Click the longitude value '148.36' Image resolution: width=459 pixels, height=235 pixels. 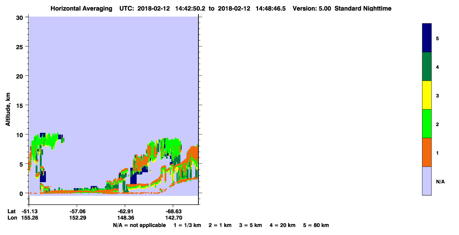[x=125, y=218]
